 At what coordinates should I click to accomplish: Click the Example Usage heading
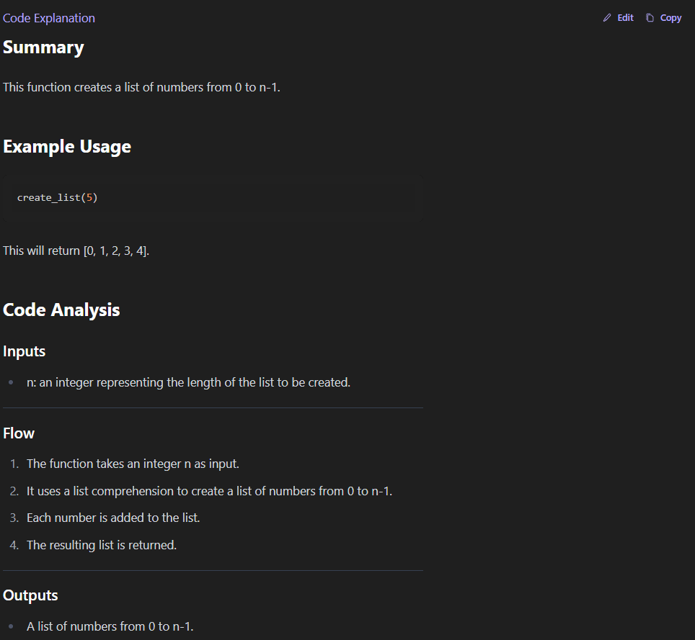coord(67,147)
